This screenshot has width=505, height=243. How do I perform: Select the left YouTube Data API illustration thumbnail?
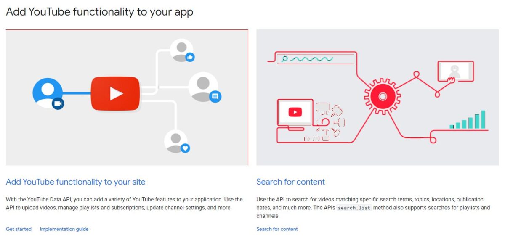(127, 97)
